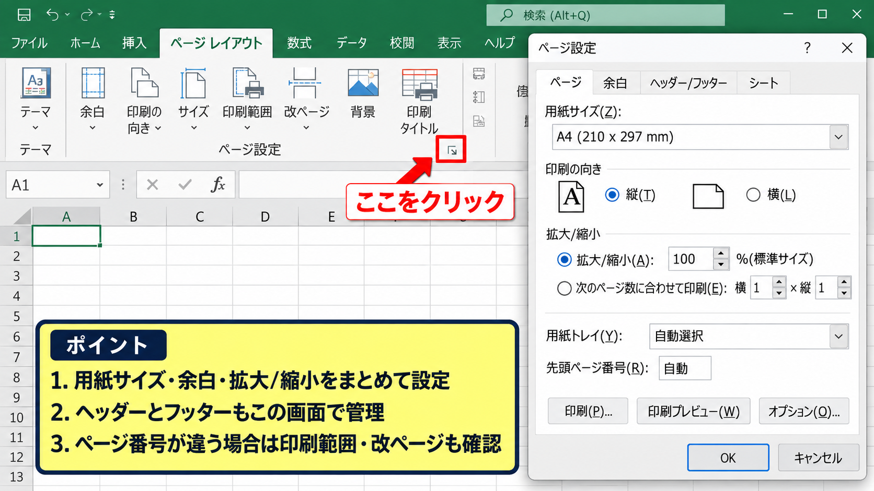Select cell A1 in the worksheet
This screenshot has width=874, height=491.
click(66, 236)
